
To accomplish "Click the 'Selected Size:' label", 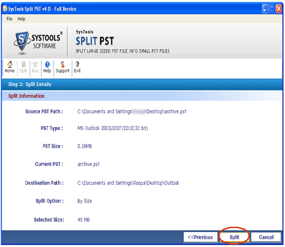I will pyautogui.click(x=49, y=220).
